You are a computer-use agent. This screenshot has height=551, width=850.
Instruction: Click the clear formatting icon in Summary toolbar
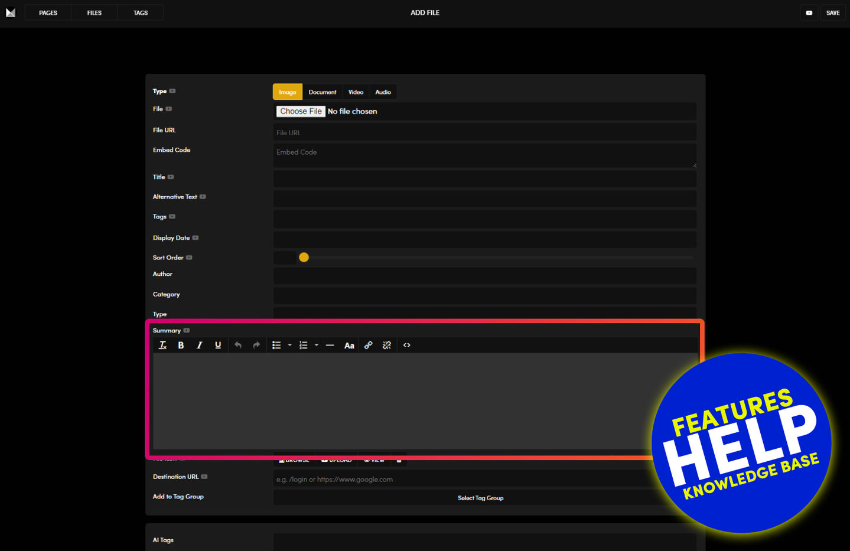[162, 345]
